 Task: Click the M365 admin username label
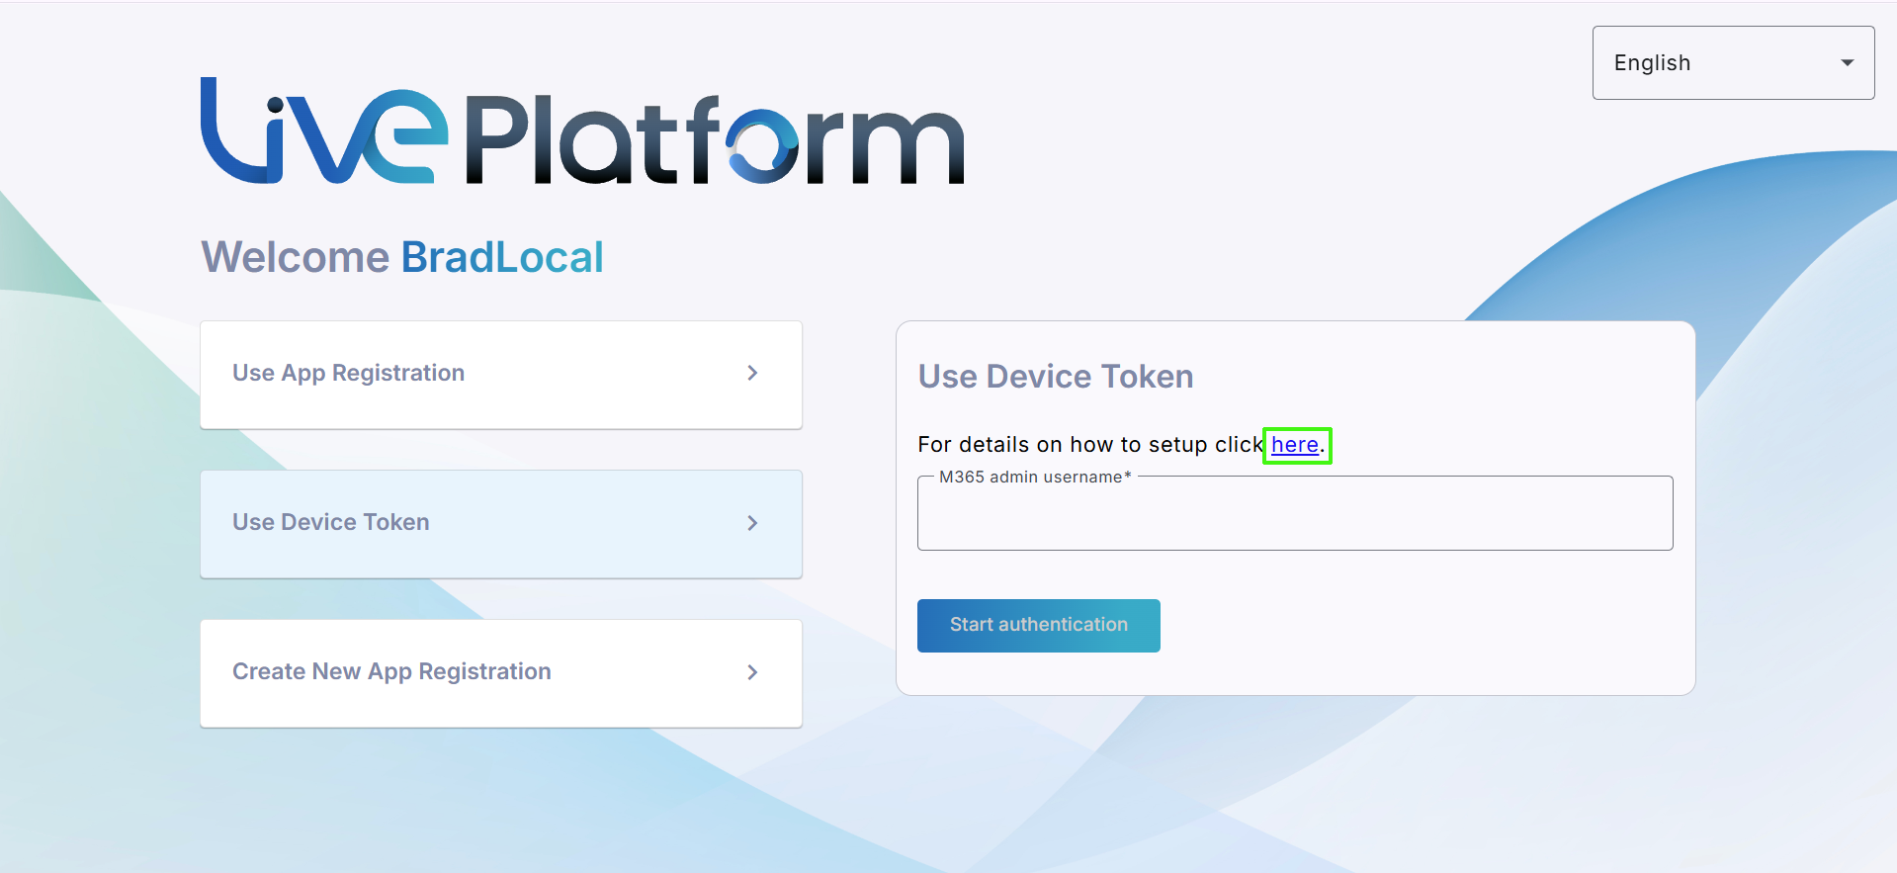pyautogui.click(x=1034, y=477)
